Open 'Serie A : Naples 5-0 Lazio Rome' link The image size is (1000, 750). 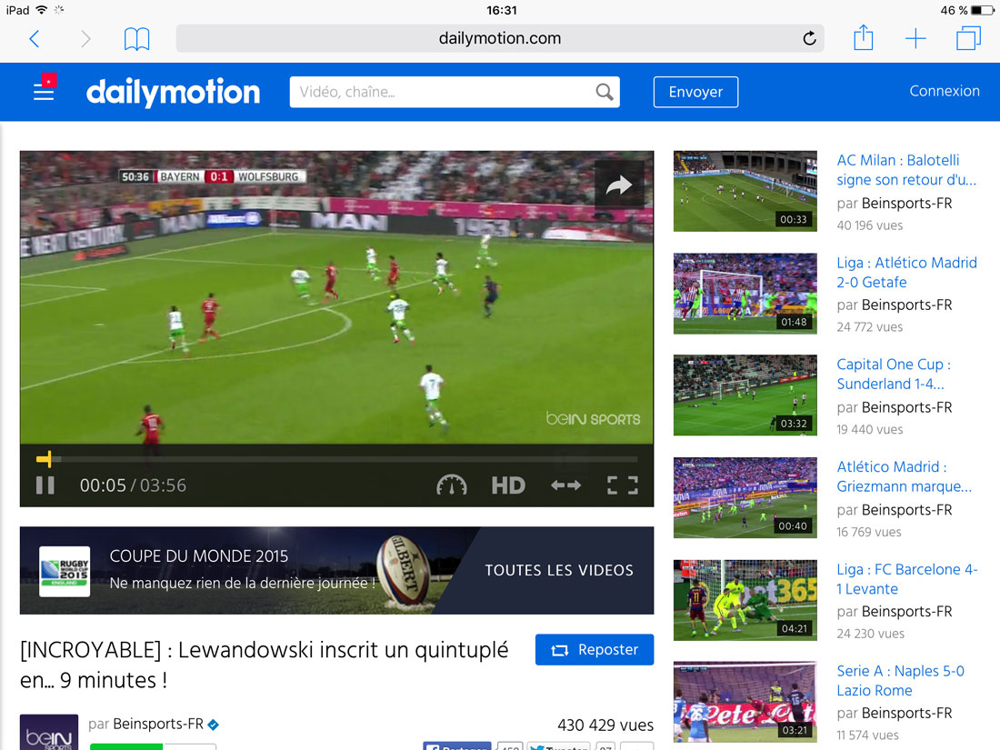(x=901, y=681)
